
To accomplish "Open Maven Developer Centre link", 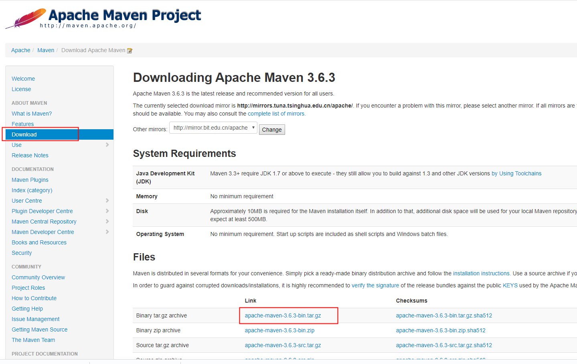I will pos(43,232).
